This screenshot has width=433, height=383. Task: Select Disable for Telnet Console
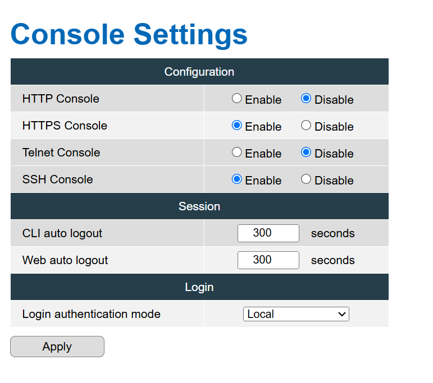coord(306,152)
